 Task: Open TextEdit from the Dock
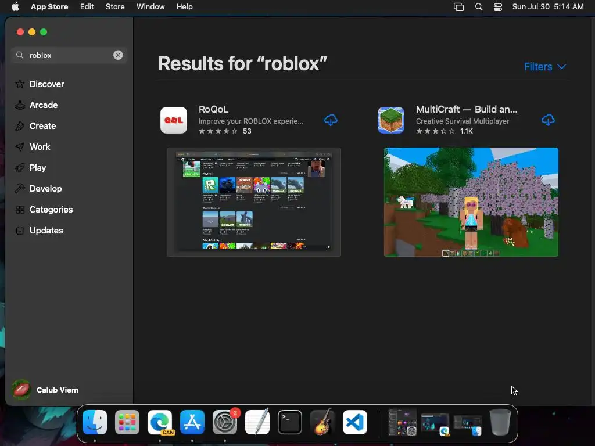[257, 422]
